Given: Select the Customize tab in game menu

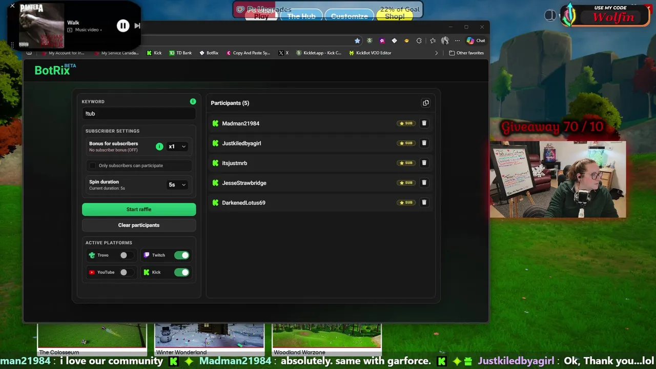Looking at the screenshot, I should (349, 16).
